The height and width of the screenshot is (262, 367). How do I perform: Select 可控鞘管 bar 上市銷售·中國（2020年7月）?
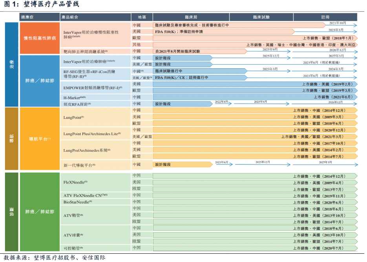pos(255,248)
